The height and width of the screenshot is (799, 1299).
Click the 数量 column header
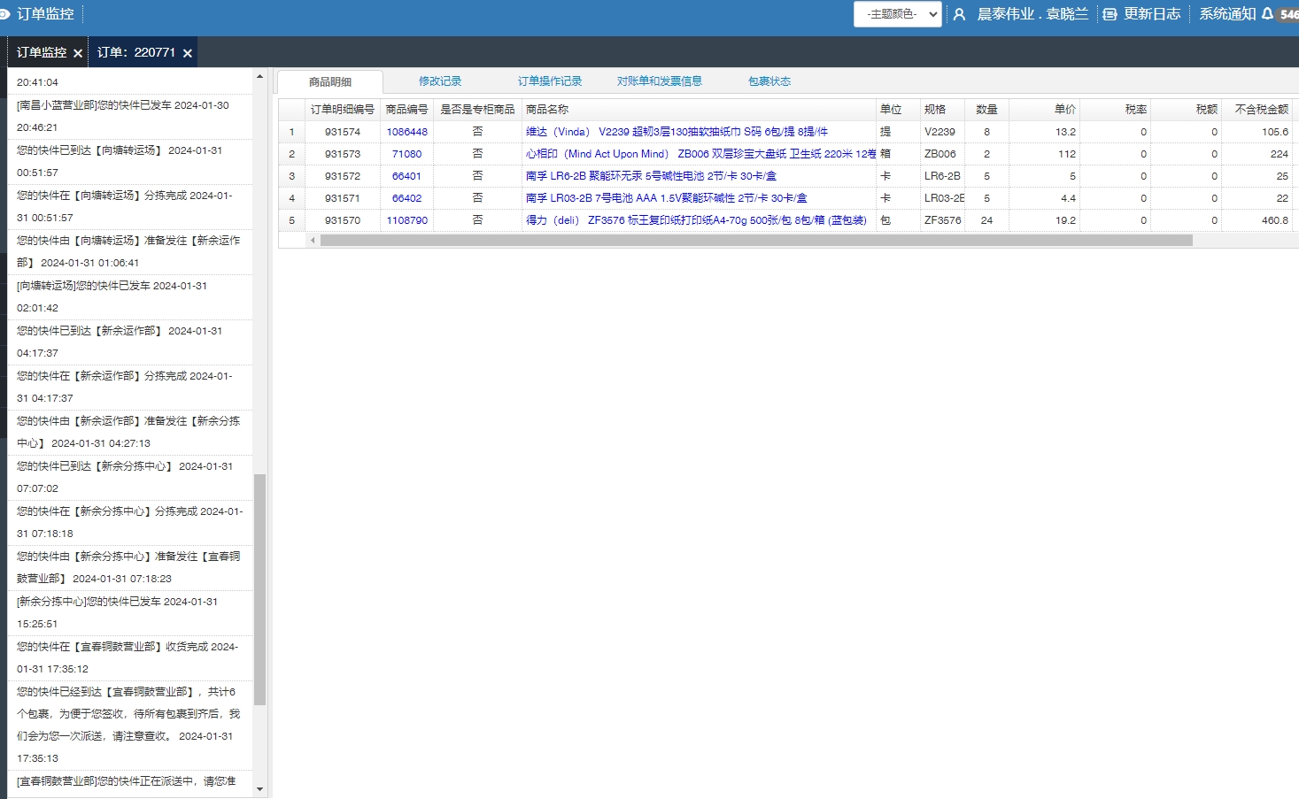[986, 110]
